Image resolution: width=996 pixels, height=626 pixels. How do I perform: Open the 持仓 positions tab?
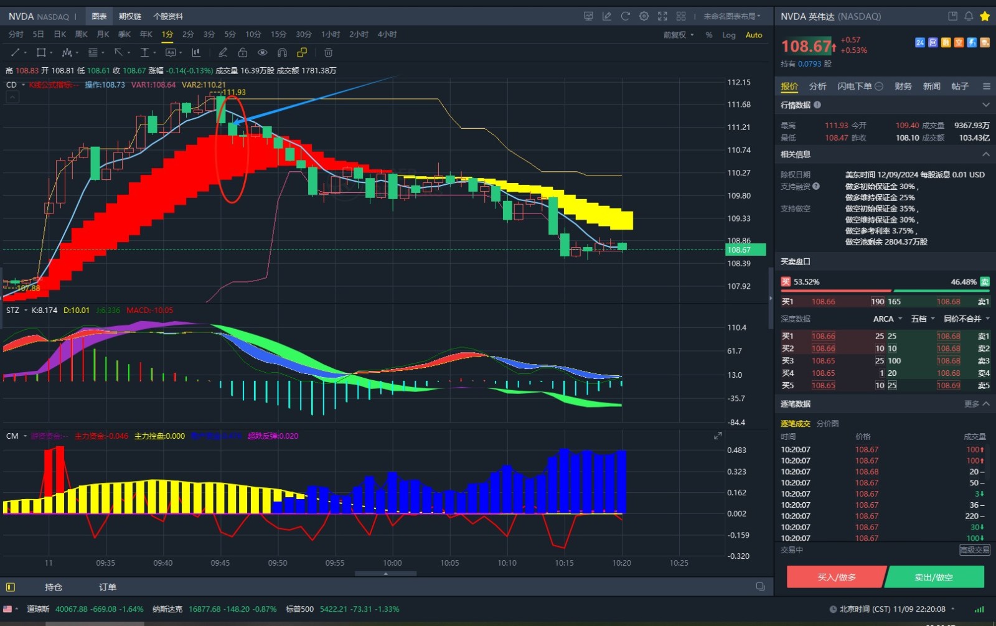(x=54, y=587)
